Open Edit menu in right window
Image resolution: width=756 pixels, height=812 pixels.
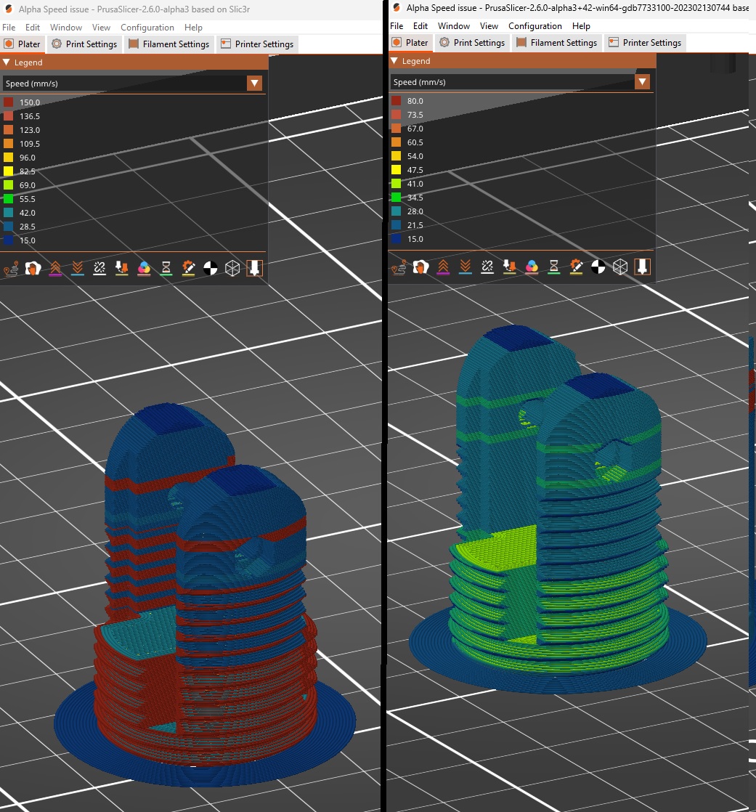click(x=420, y=26)
